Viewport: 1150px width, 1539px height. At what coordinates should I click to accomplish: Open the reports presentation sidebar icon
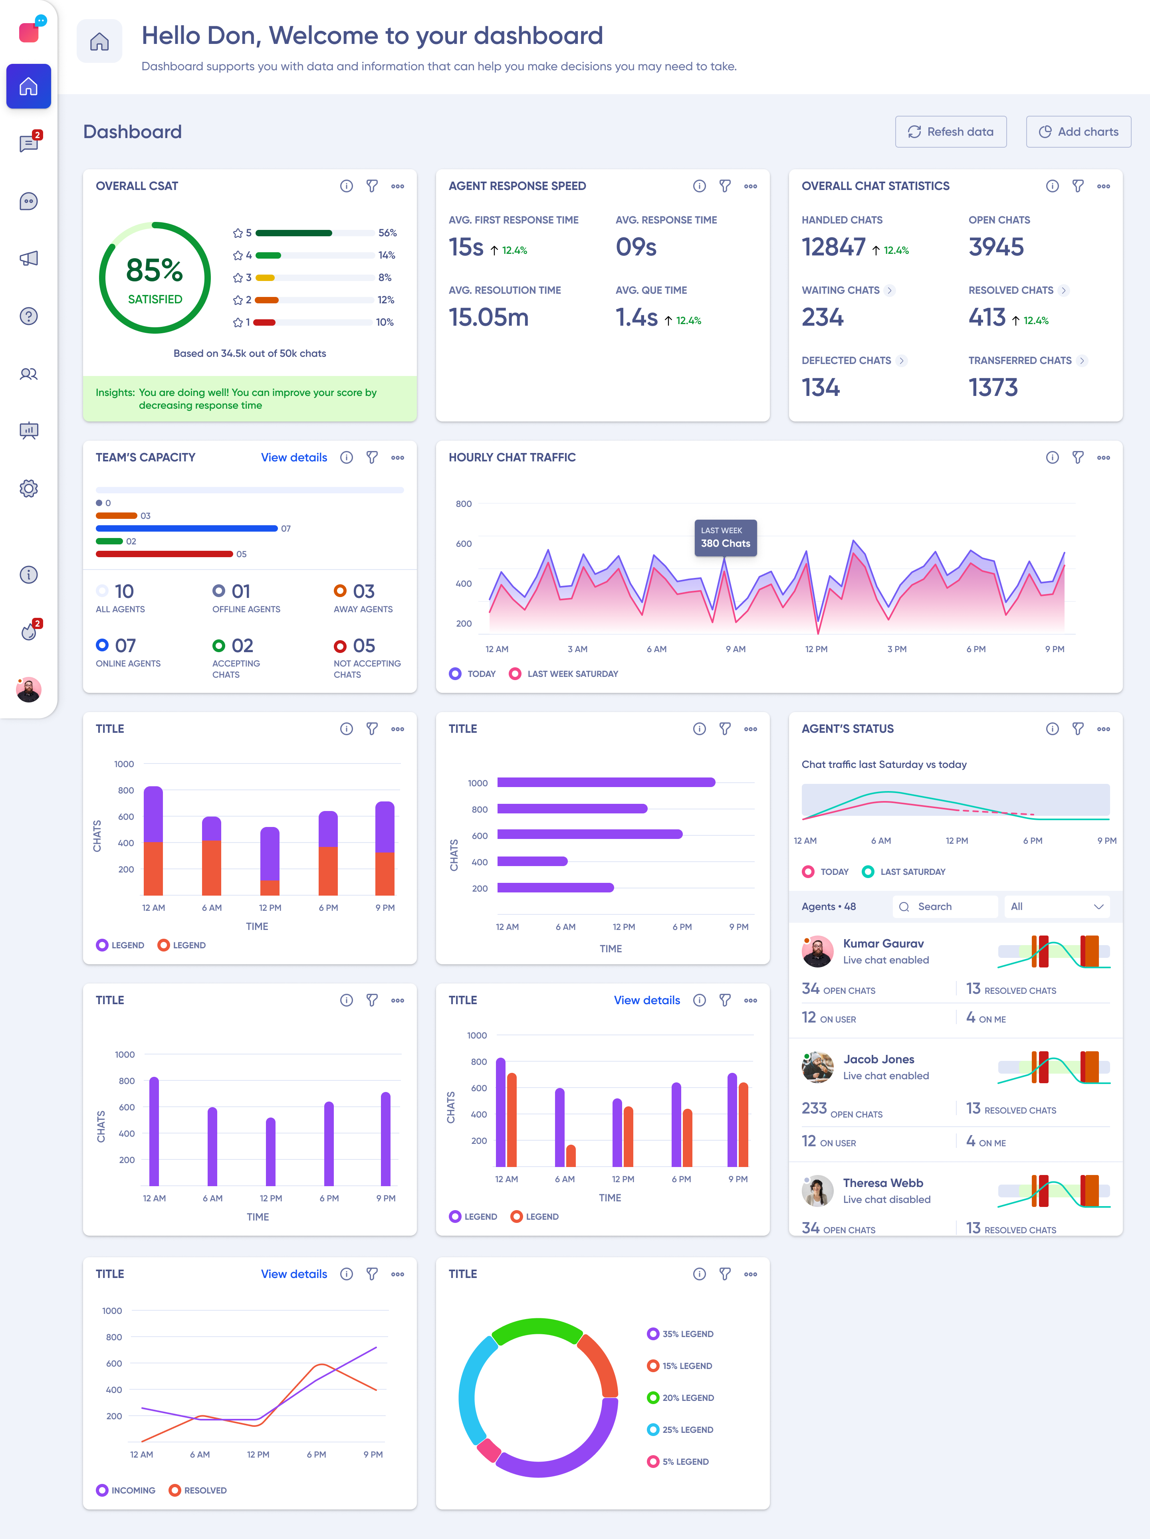pos(28,431)
